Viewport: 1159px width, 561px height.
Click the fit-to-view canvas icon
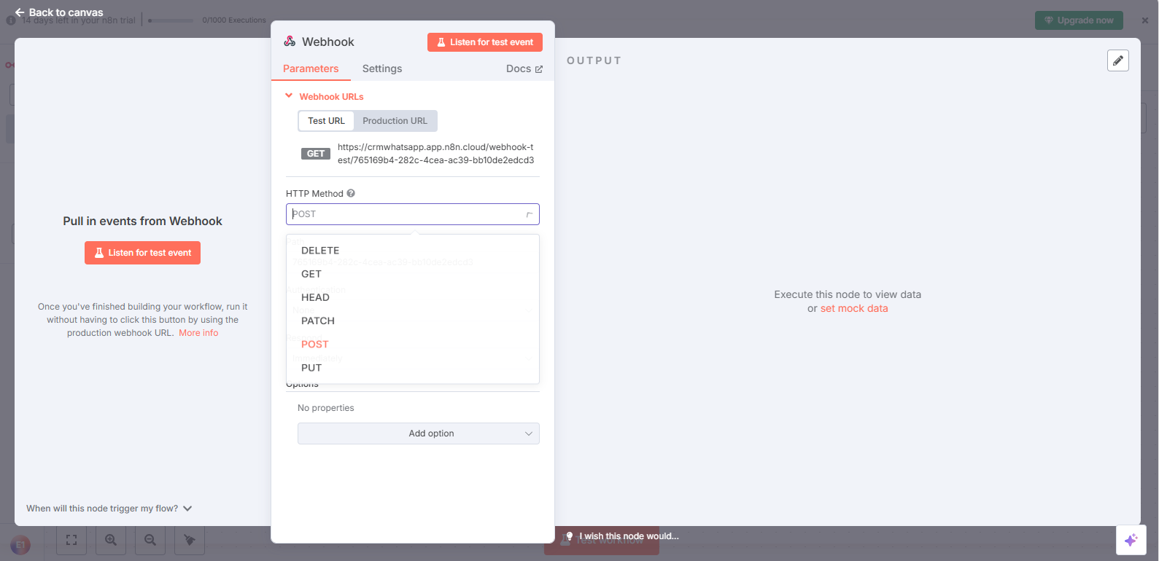(x=71, y=540)
